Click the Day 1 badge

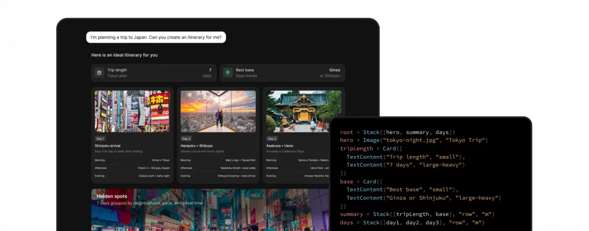pyautogui.click(x=100, y=139)
